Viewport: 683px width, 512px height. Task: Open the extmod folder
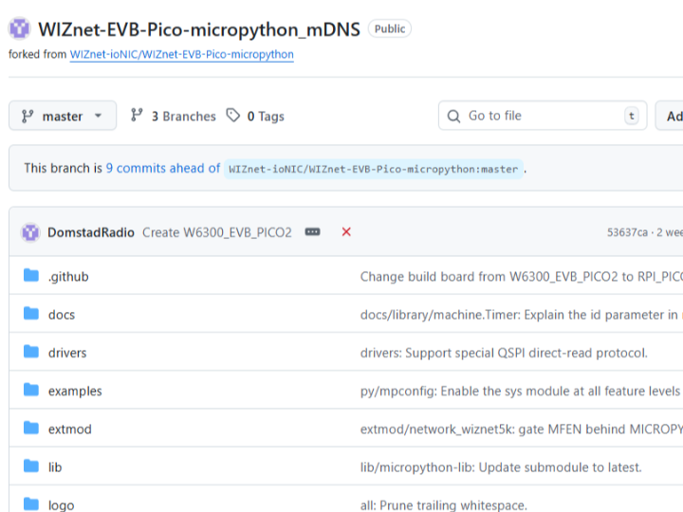click(70, 430)
